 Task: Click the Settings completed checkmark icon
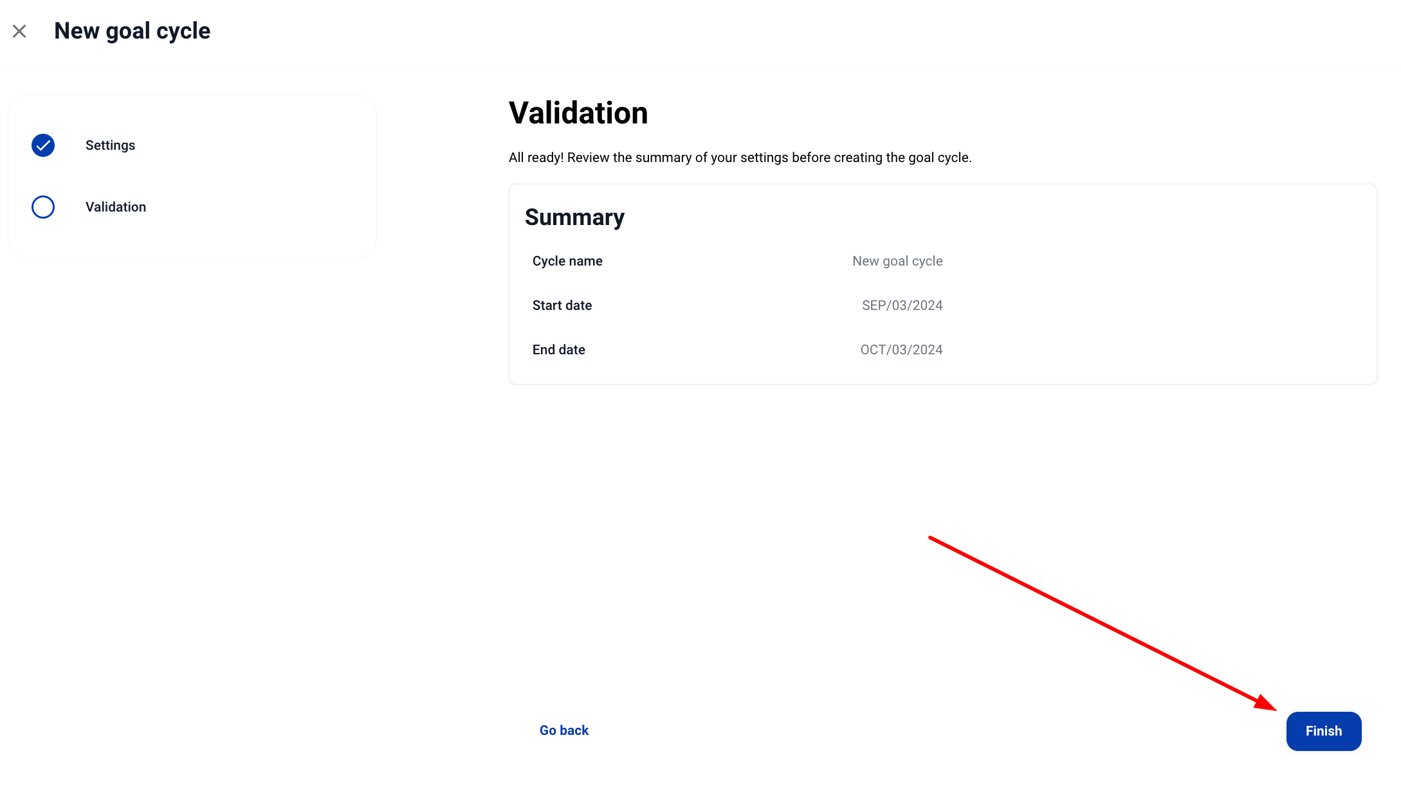tap(43, 145)
